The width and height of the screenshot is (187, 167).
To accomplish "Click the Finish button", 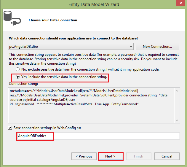I will coord(138,156).
